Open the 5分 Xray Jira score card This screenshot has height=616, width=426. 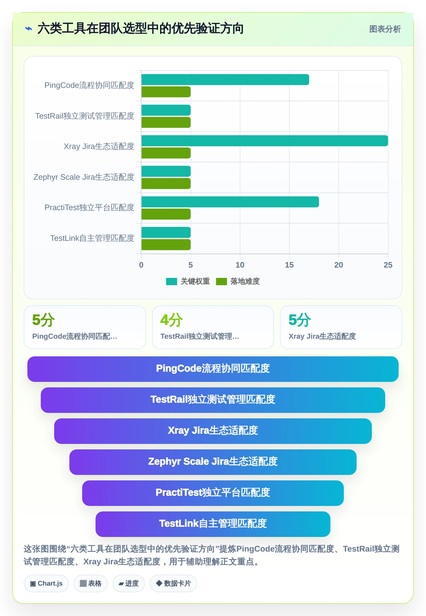click(x=341, y=327)
